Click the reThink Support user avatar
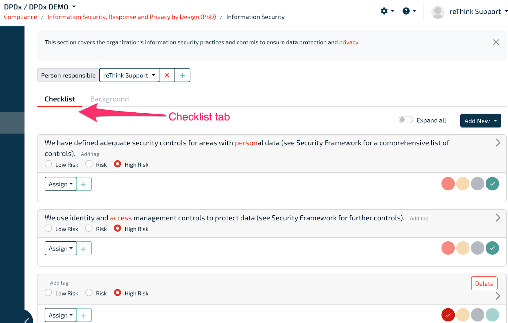The image size is (508, 323). pyautogui.click(x=437, y=11)
